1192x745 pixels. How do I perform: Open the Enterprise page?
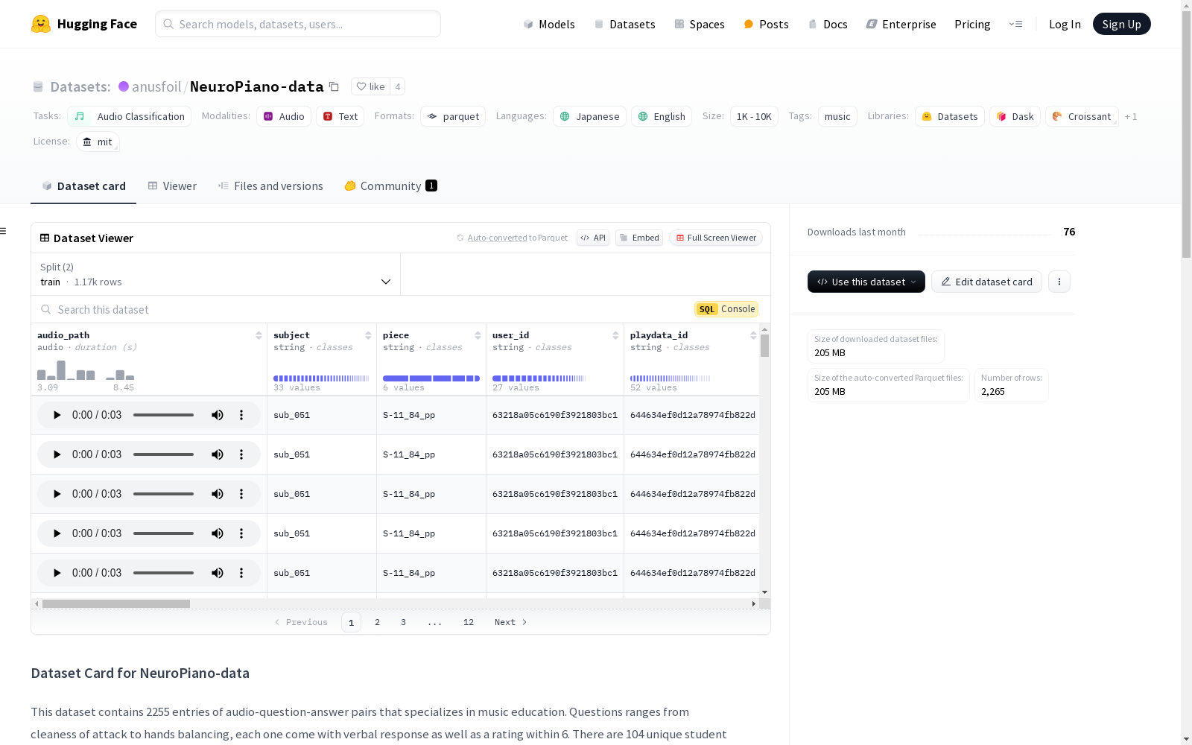click(901, 25)
